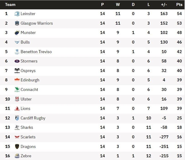Open the Benetton Treviso team link
185x160 pixels.
(36, 52)
